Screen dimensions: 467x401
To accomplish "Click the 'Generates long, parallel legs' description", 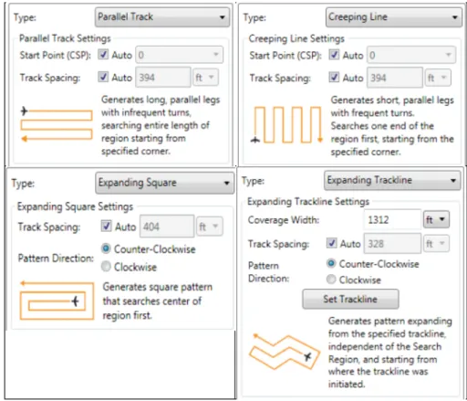I will tap(161, 125).
